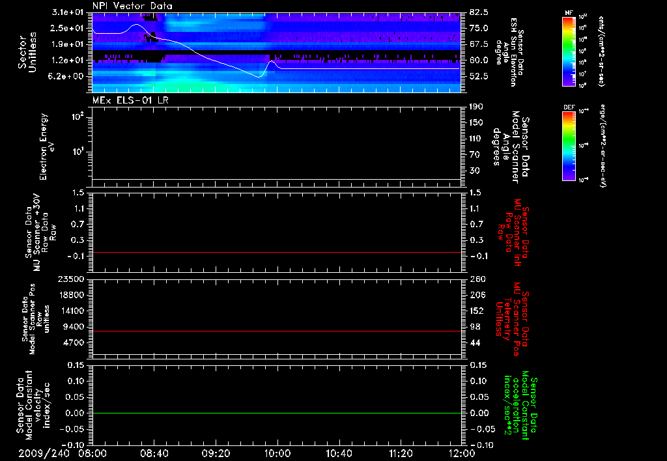Click the 3.1e+01 sector tick label
The image size is (667, 461).
pyautogui.click(x=68, y=12)
